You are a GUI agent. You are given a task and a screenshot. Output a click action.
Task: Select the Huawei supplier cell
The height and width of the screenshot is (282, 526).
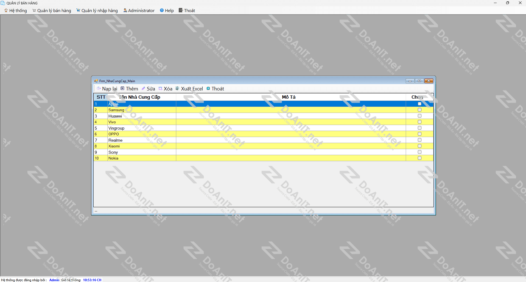pyautogui.click(x=142, y=116)
